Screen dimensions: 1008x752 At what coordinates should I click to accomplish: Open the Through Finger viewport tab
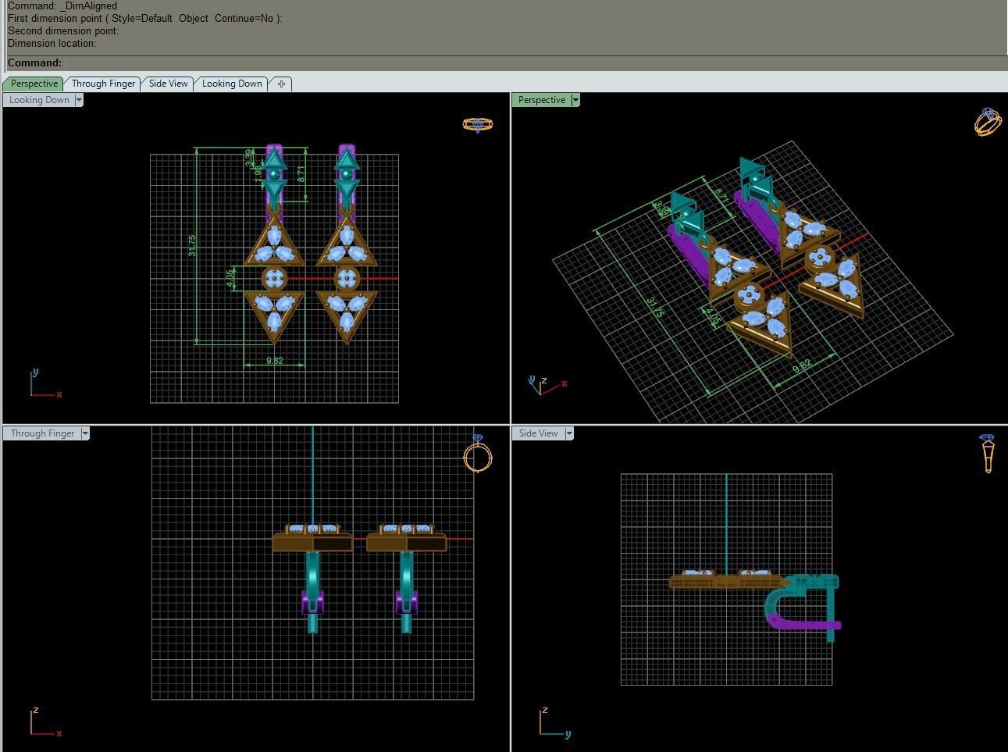103,84
